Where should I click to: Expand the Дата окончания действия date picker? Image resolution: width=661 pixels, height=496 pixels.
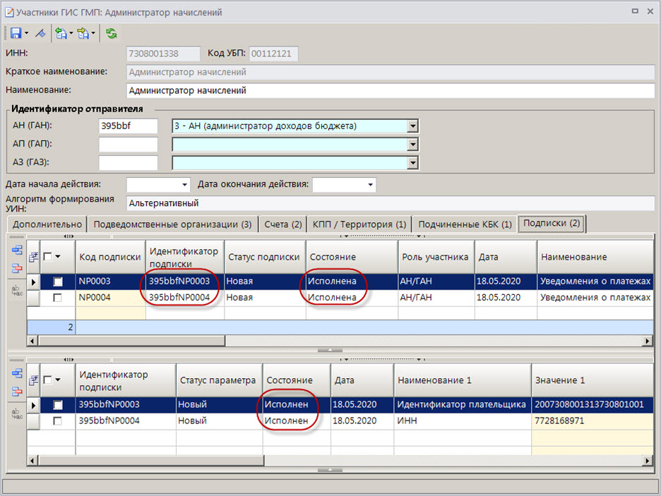(x=370, y=185)
